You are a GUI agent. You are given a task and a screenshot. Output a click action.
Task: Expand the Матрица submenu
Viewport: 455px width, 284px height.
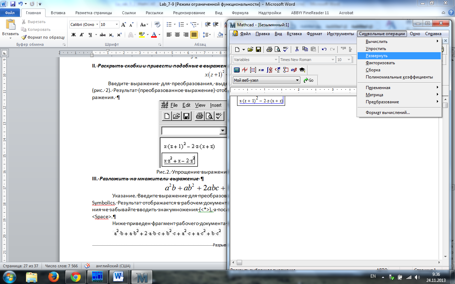(x=399, y=95)
